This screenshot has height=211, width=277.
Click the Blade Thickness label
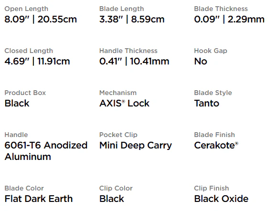tap(221, 9)
